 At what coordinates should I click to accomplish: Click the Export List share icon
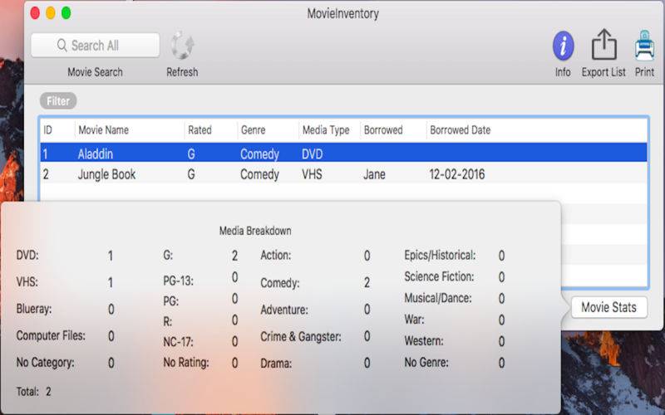tap(604, 45)
